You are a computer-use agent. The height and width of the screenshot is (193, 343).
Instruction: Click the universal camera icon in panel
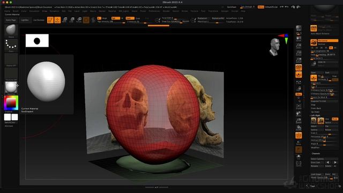point(314,42)
